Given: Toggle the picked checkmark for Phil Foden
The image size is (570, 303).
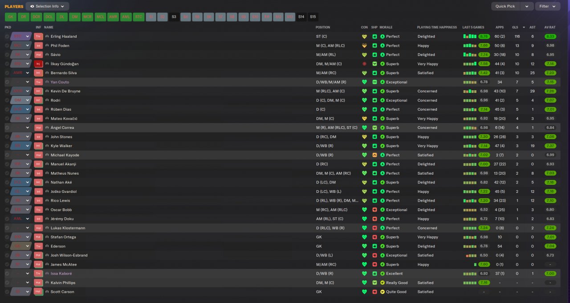Looking at the screenshot, I should (7, 46).
